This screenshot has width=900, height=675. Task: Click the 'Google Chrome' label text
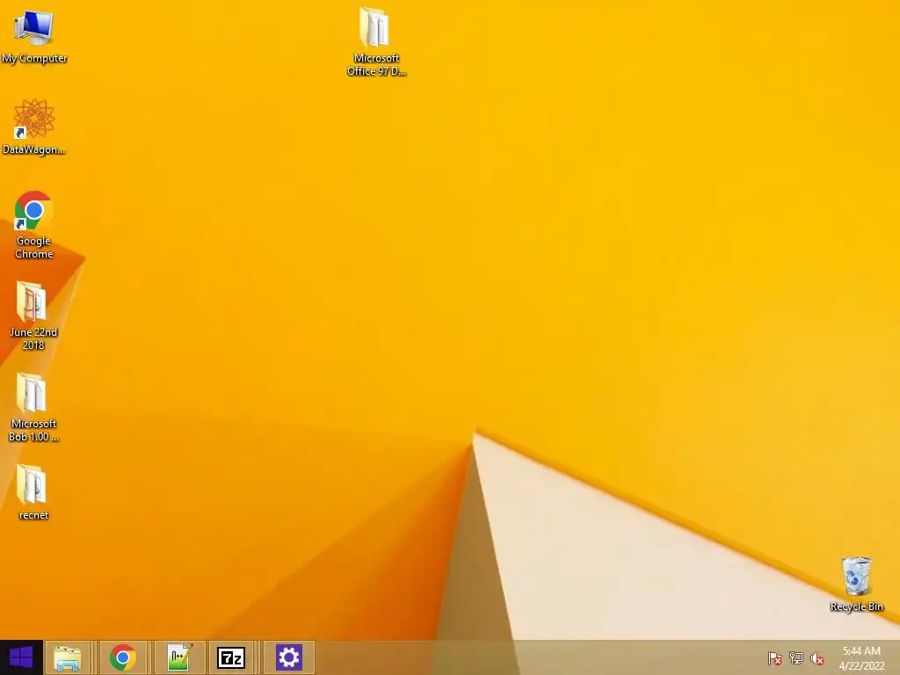34,247
